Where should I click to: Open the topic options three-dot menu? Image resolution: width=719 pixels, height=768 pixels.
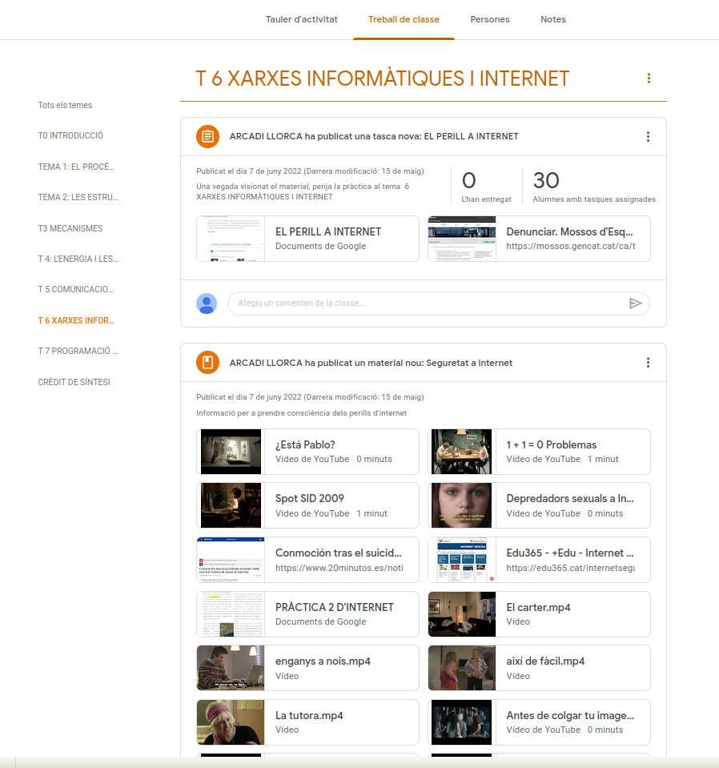[649, 78]
